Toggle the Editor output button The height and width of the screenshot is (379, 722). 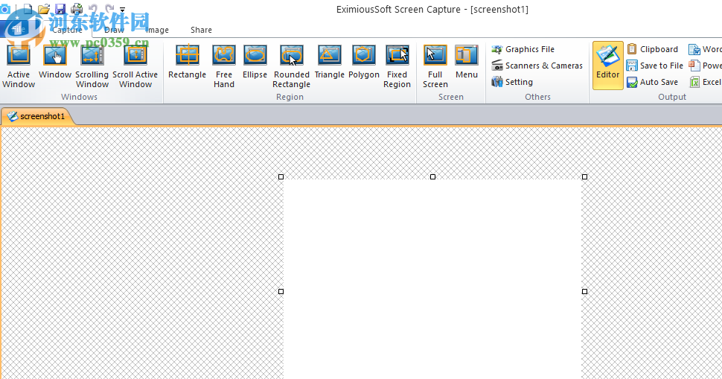pyautogui.click(x=608, y=66)
